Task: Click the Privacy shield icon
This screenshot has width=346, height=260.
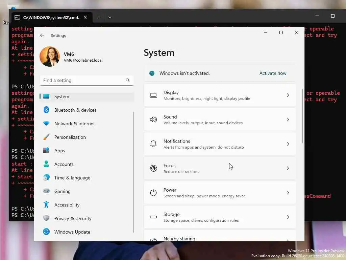Action: click(46, 218)
